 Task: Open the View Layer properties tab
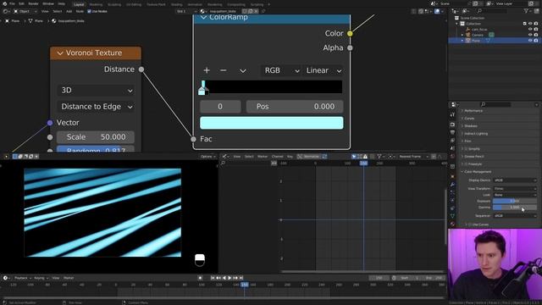point(452,141)
